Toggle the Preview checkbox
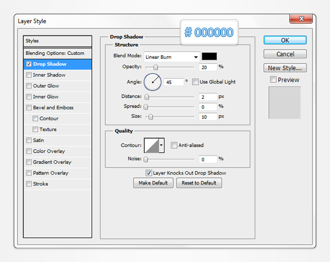Image resolution: width=330 pixels, height=262 pixels. [273, 80]
